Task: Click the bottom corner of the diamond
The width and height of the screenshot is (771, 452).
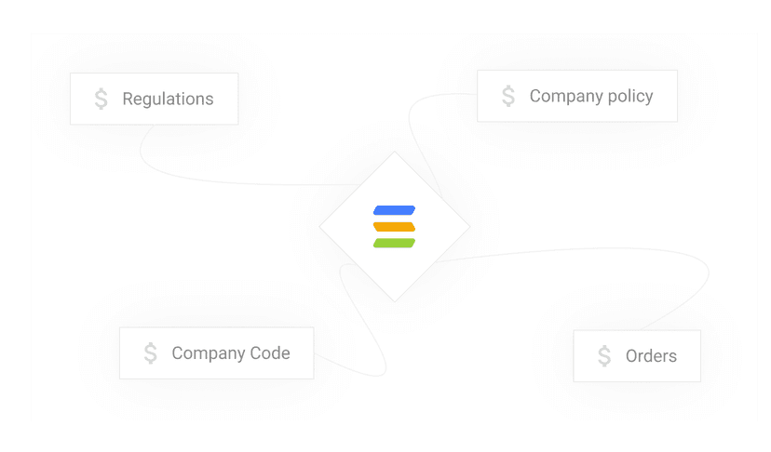Action: point(395,299)
